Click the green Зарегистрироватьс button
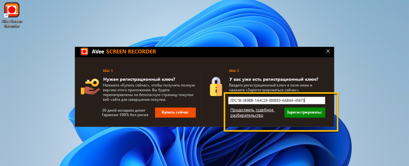This screenshot has width=409, height=166. point(305,112)
